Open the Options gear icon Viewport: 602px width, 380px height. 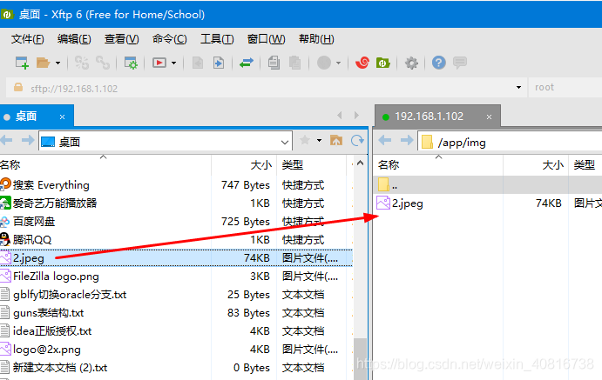click(x=411, y=63)
